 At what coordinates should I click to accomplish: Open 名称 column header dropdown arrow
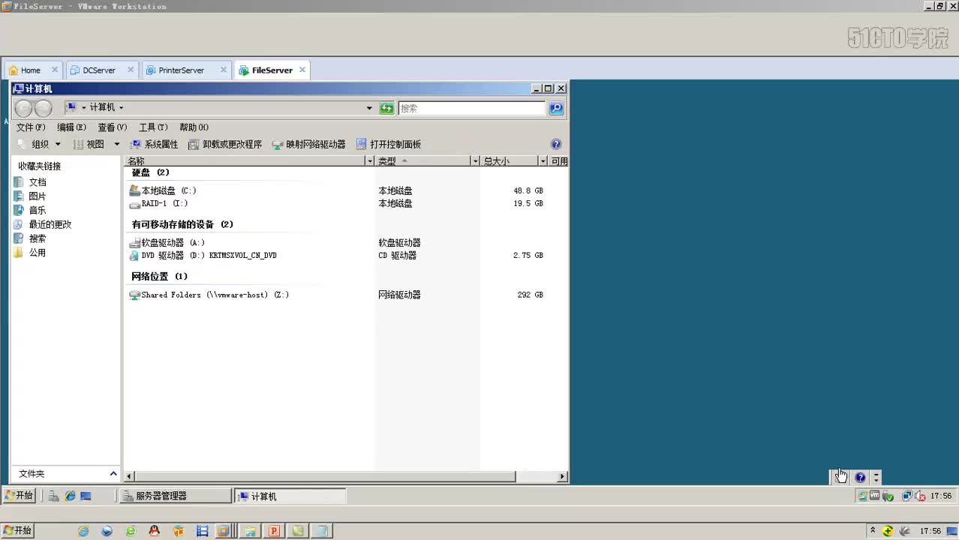pyautogui.click(x=369, y=161)
